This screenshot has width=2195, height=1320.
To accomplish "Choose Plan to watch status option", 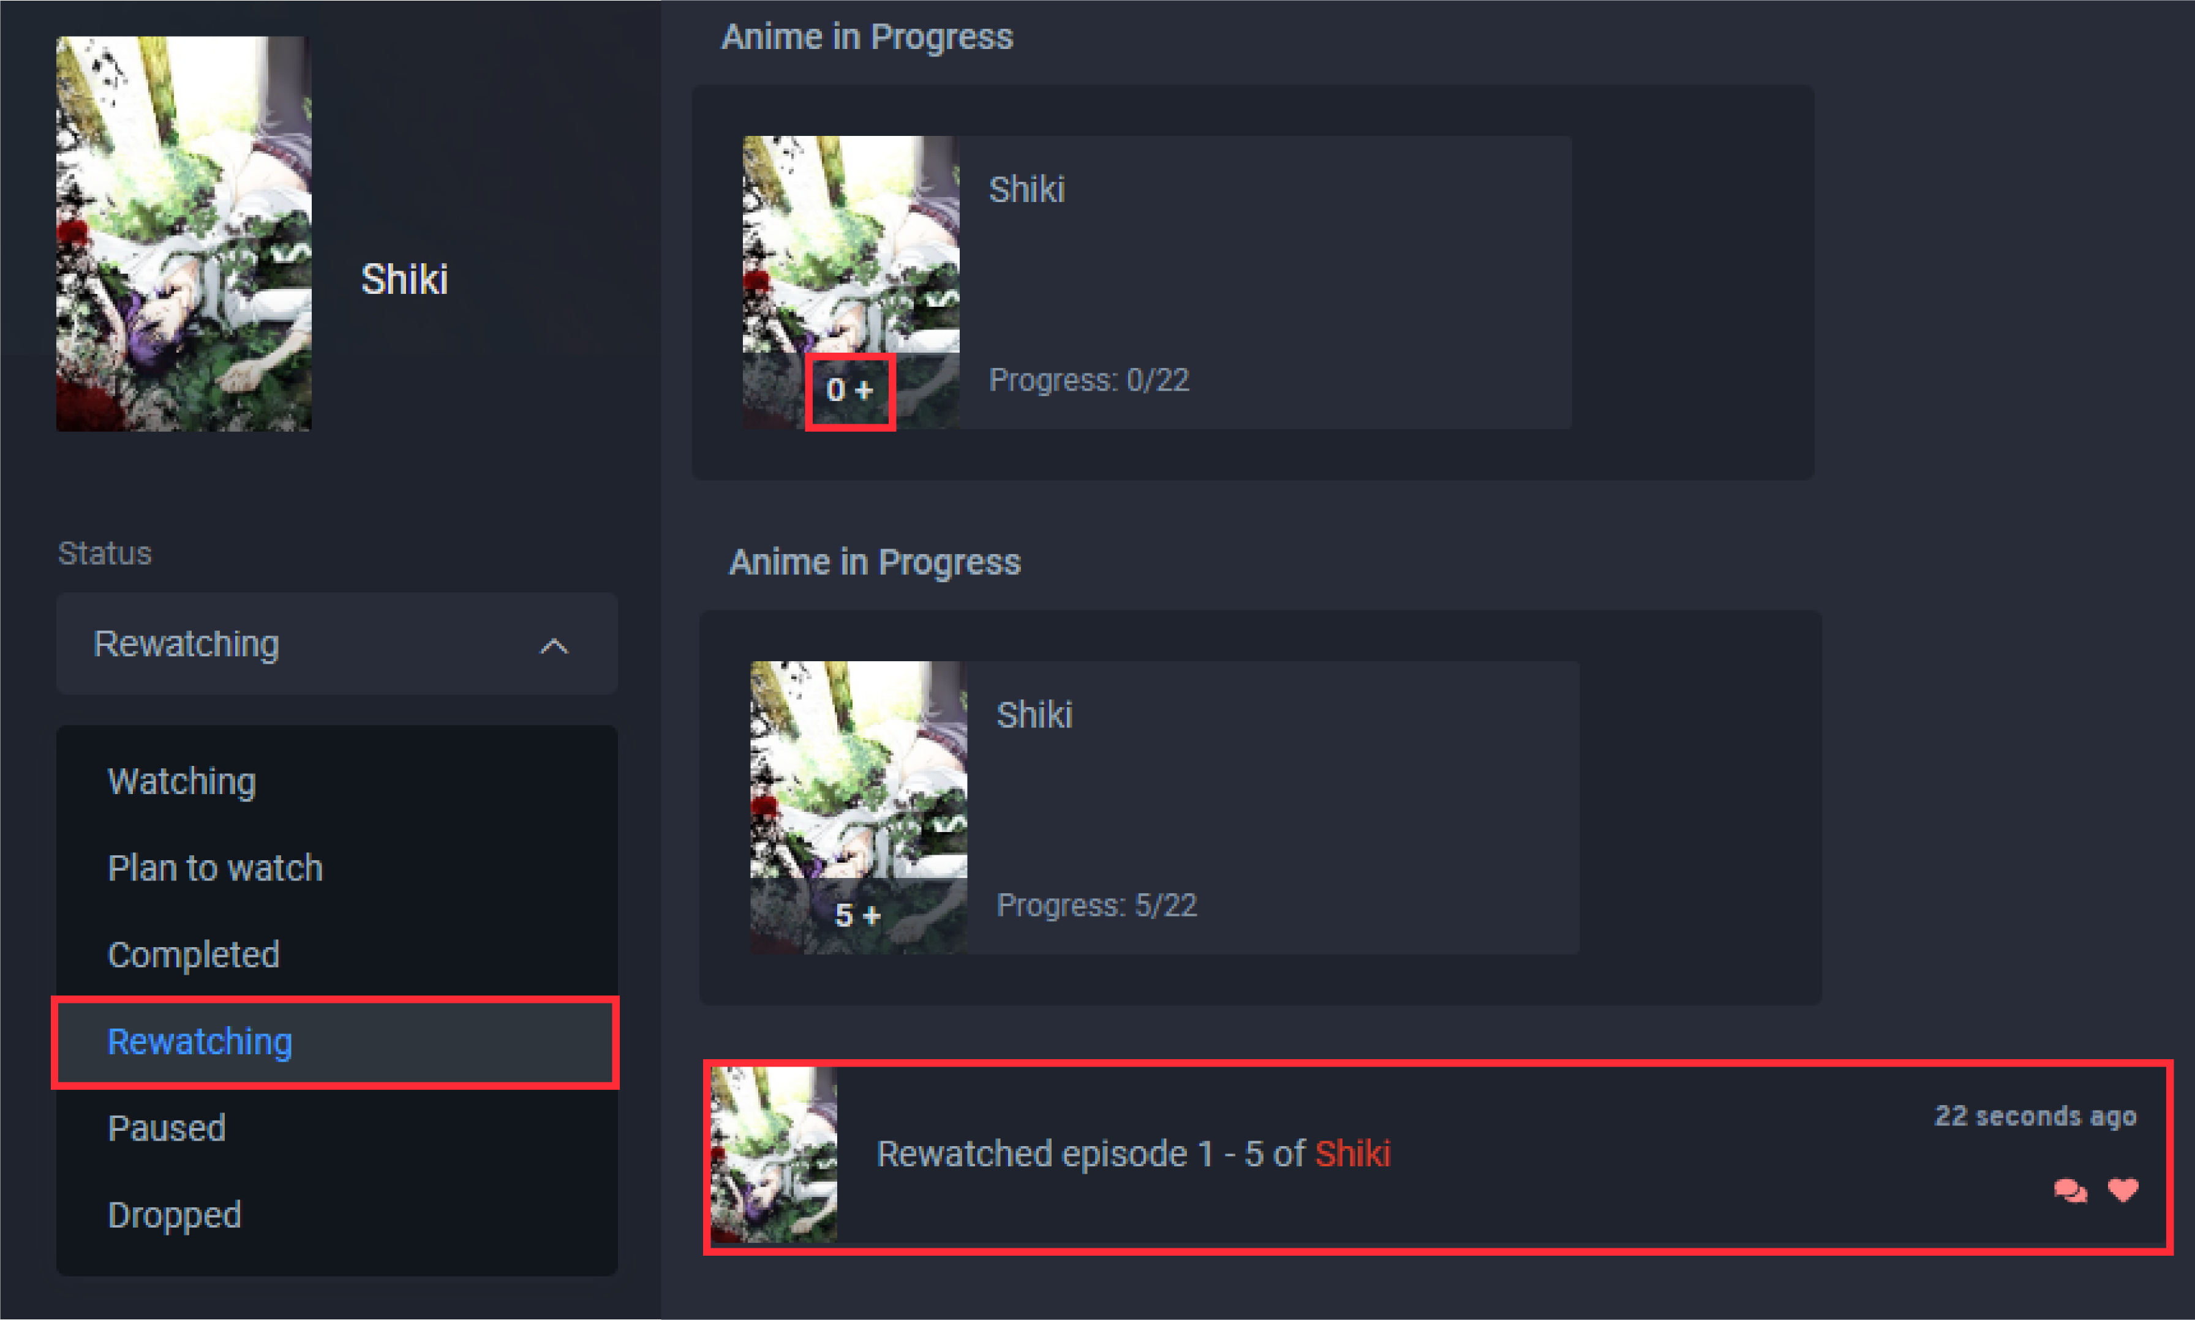I will (x=216, y=868).
